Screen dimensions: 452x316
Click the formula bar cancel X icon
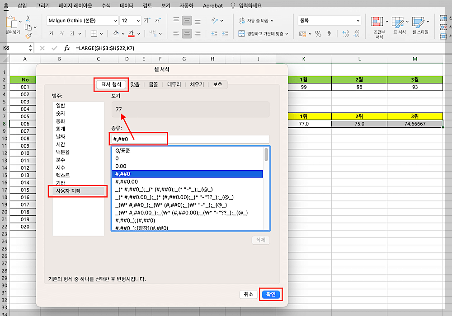pos(42,48)
